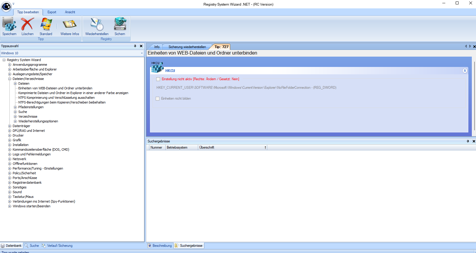The width and height of the screenshot is (476, 253).
Task: Expand the Grafik node
Action: click(x=10, y=140)
